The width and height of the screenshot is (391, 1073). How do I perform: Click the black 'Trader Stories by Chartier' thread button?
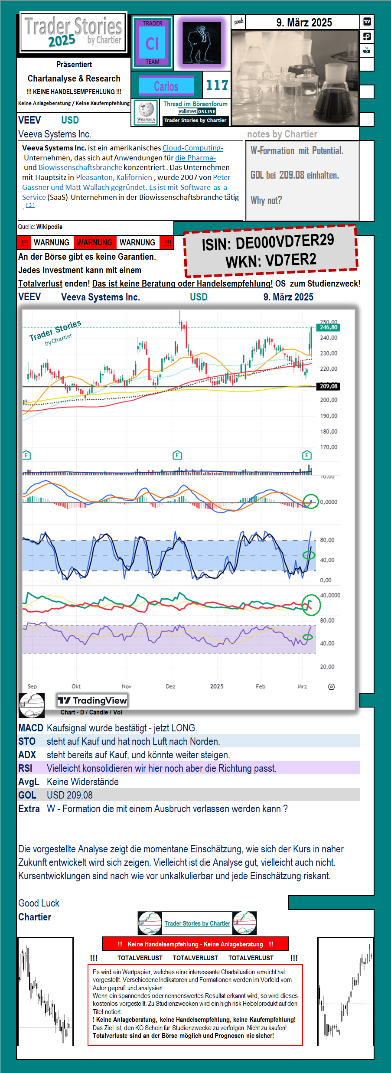click(x=195, y=121)
